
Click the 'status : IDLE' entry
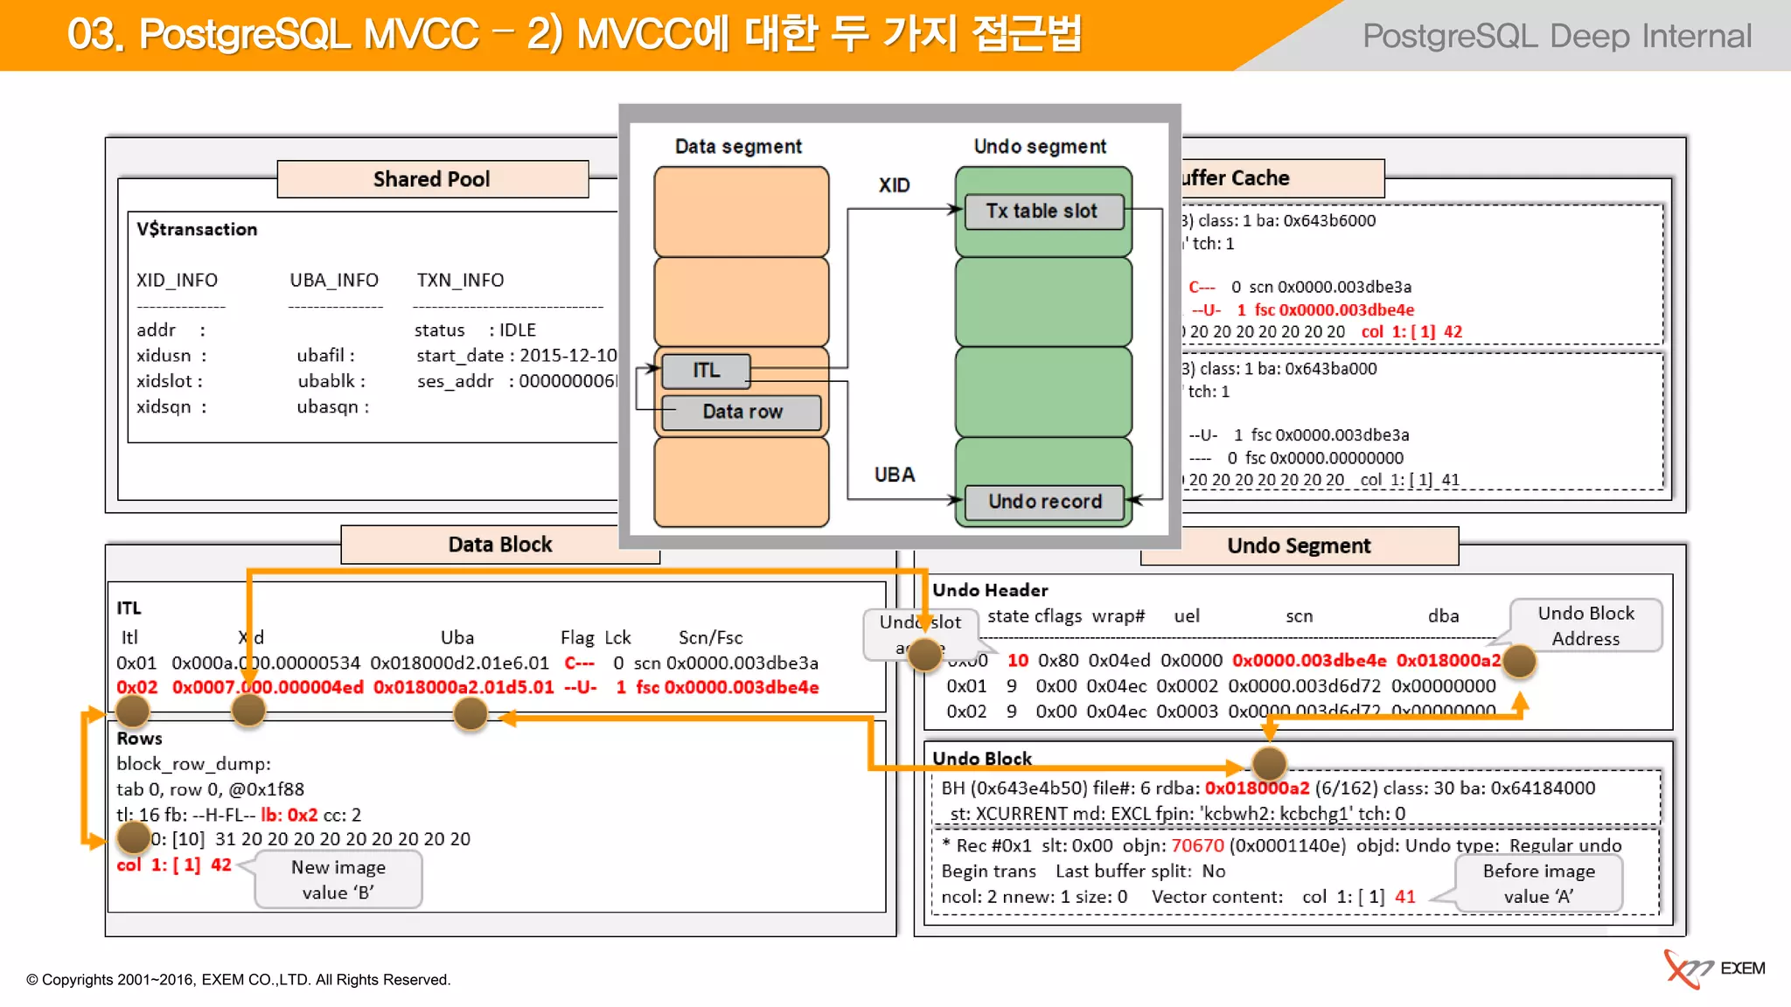(475, 330)
